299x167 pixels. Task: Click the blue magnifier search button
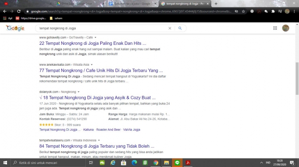point(180,28)
